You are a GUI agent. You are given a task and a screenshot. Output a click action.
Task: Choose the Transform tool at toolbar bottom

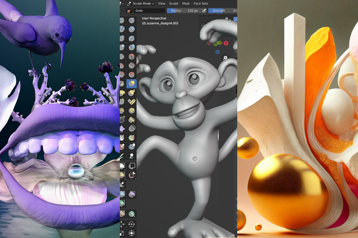132,234
